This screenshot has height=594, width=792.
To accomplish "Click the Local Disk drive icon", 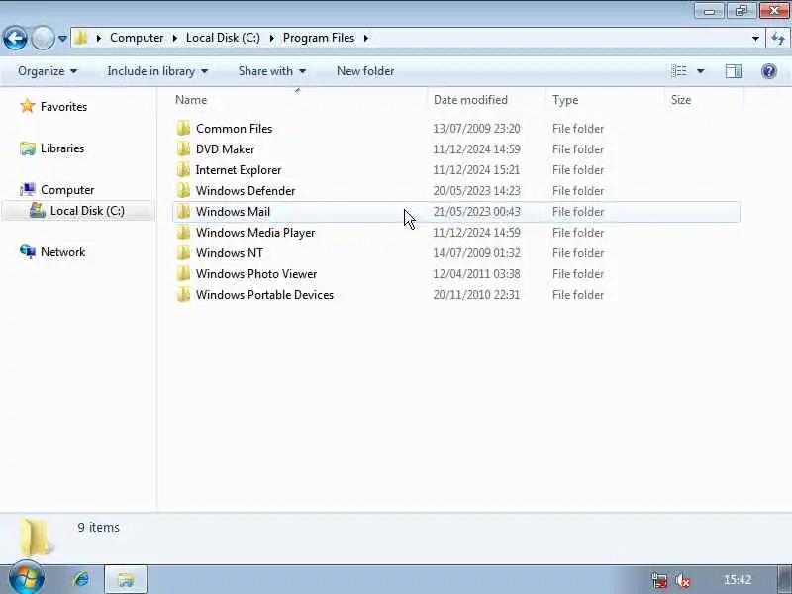I will point(37,210).
